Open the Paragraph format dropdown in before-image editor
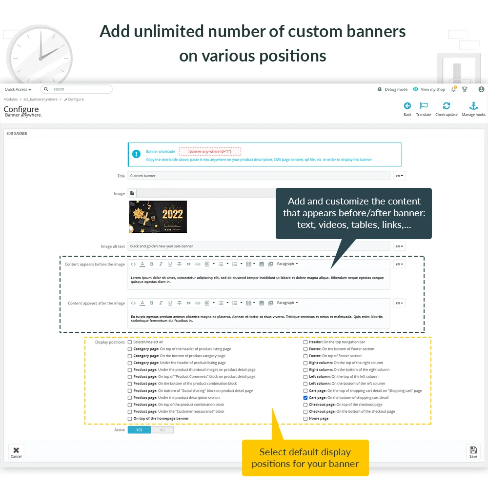Screen dimensions: 488x488 click(287, 264)
